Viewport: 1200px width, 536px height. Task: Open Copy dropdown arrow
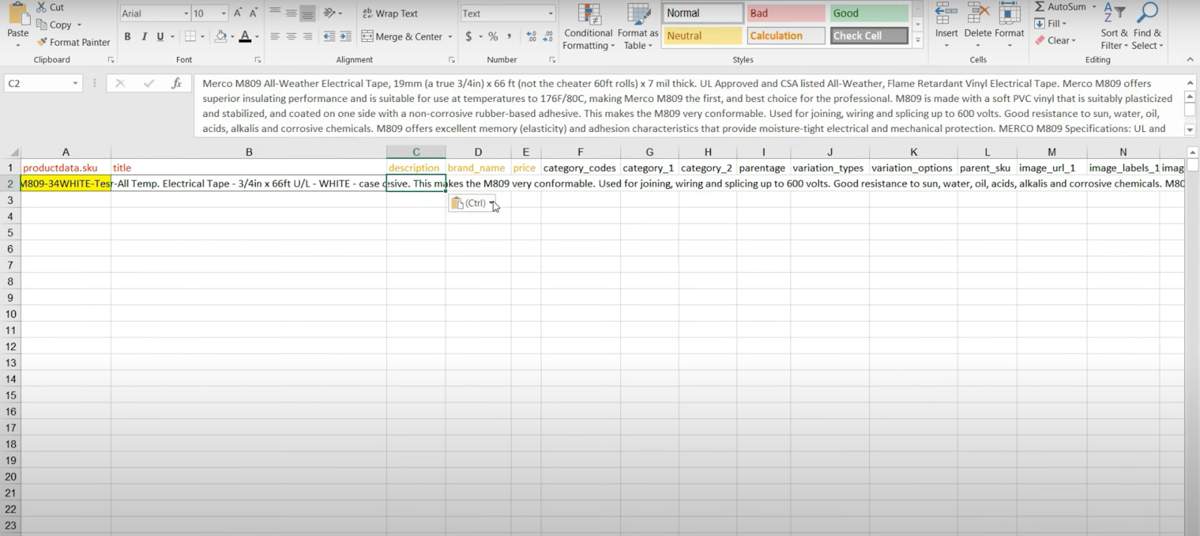click(x=79, y=25)
